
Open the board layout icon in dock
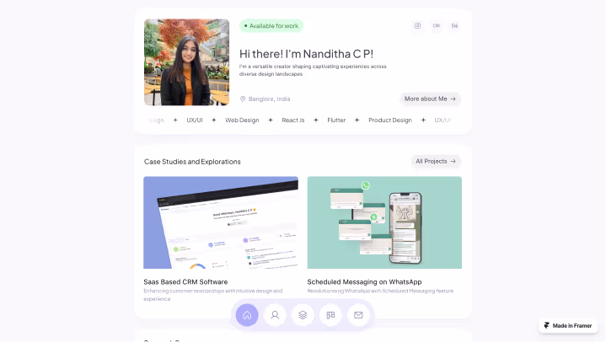coord(330,315)
